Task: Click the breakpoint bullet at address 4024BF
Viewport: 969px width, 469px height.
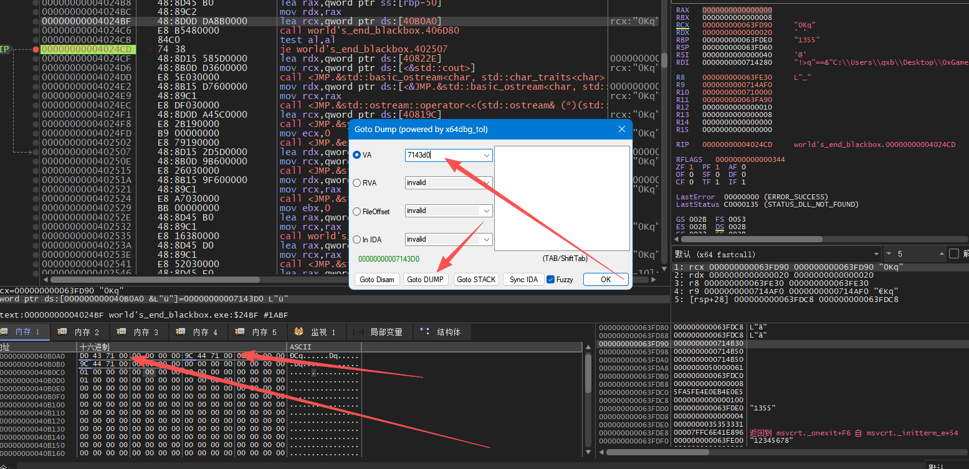Action: point(36,21)
